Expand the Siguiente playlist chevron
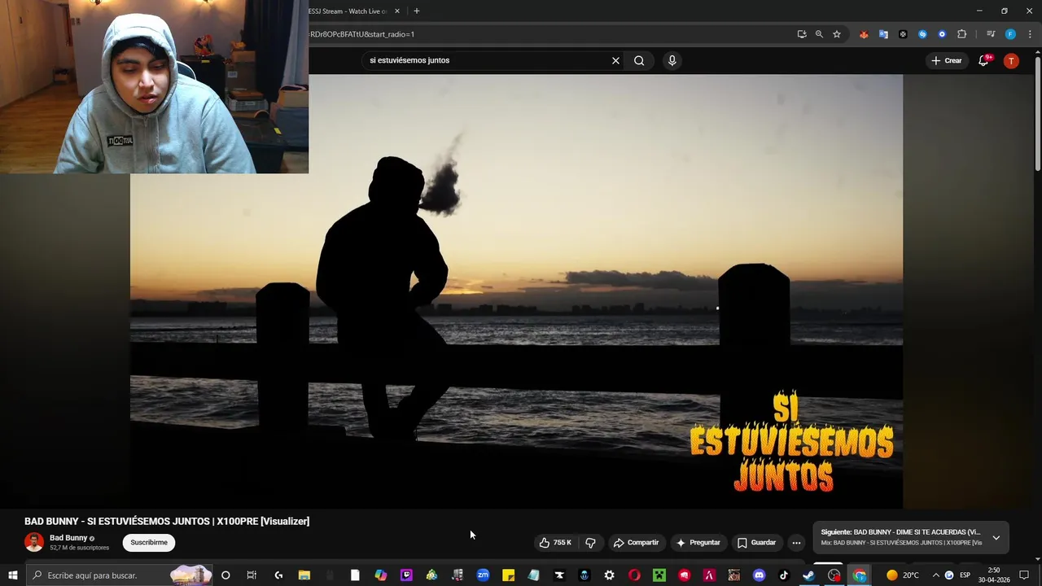1042x586 pixels. 996,537
